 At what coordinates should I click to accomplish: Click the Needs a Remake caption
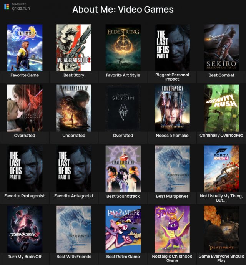coord(172,136)
